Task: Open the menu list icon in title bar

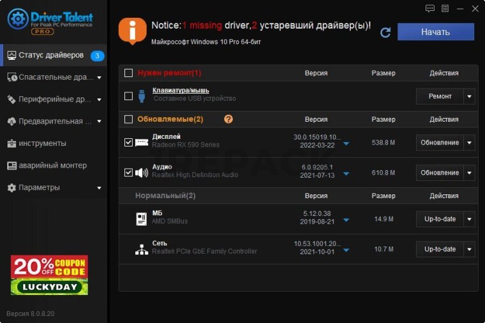Action: tap(445, 9)
